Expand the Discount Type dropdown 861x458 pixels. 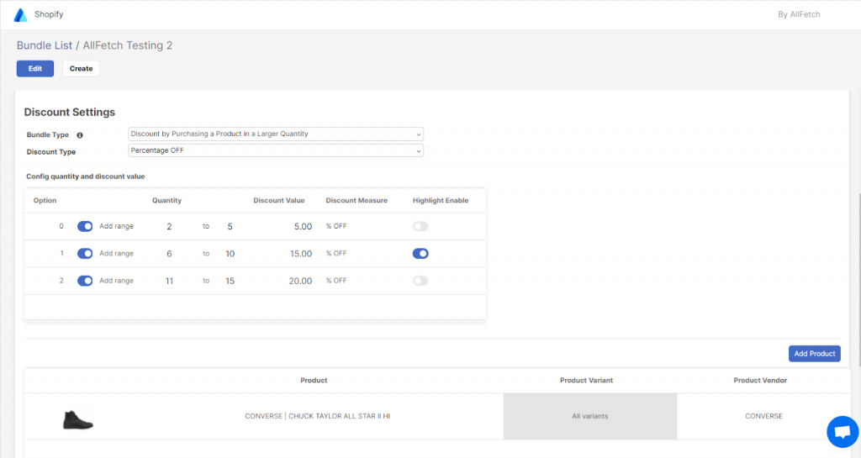click(x=276, y=151)
